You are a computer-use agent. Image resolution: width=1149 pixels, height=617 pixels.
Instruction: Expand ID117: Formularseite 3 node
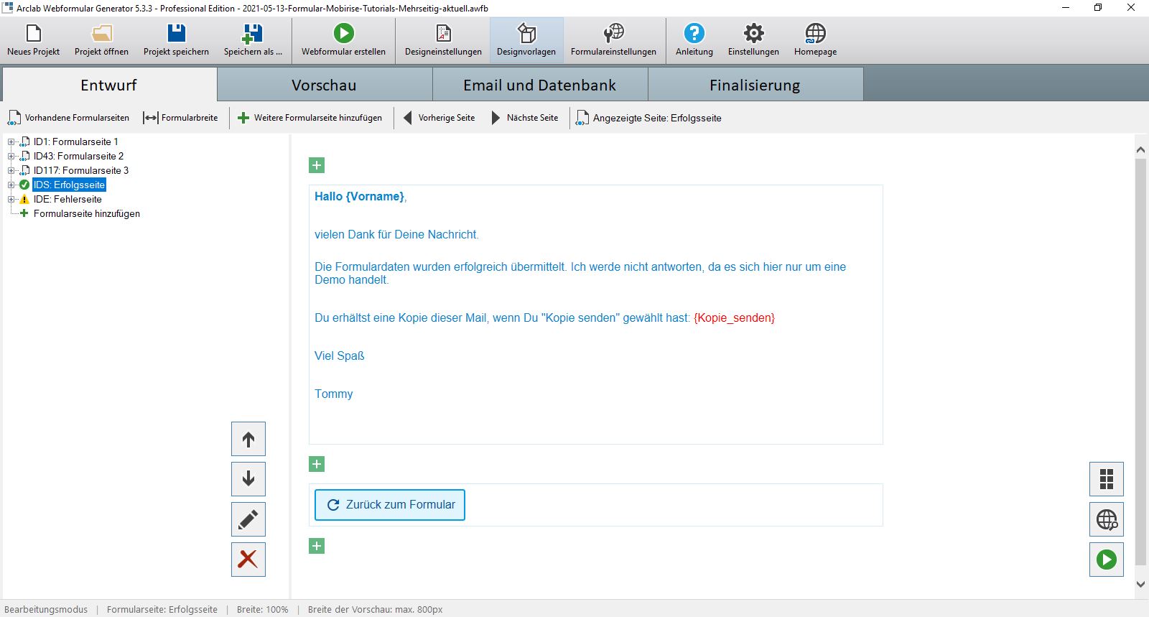(x=11, y=170)
